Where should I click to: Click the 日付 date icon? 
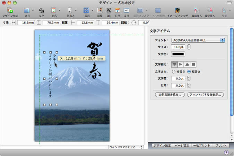coord(118,11)
